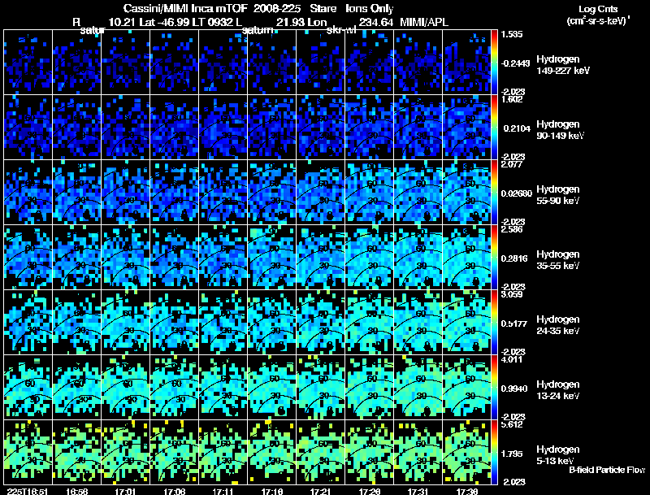
Task: Click the 17:21 time label
Action: click(321, 491)
